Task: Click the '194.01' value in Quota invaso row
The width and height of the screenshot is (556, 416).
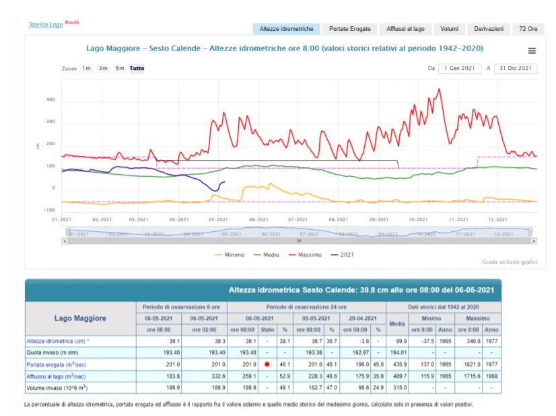Action: click(x=398, y=353)
